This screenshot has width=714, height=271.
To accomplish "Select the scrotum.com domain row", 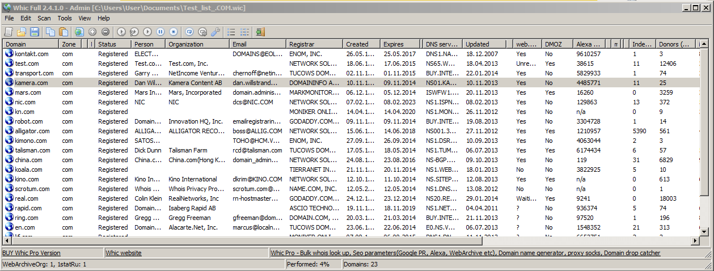I will coord(350,189).
